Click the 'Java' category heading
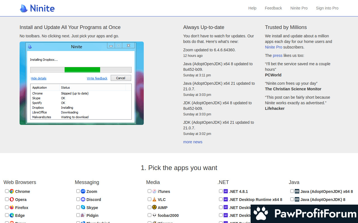The height and width of the screenshot is (223, 358). 294,182
